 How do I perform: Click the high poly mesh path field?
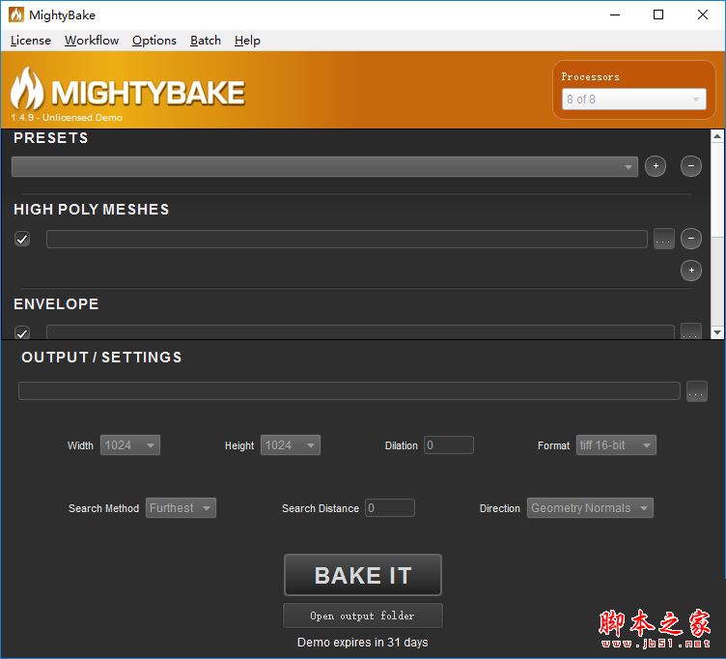pyautogui.click(x=347, y=239)
